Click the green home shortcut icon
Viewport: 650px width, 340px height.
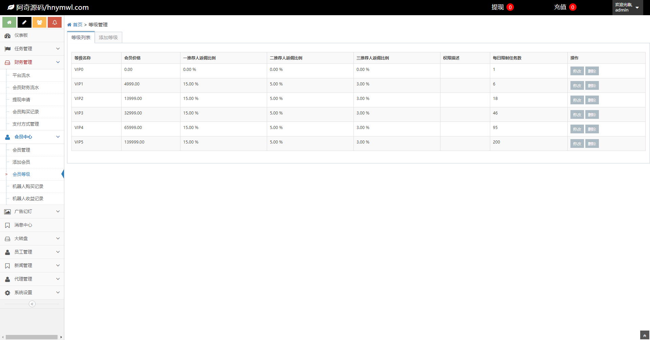click(x=9, y=22)
